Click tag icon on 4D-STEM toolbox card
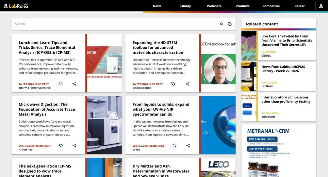The image size is (328, 177). (x=174, y=84)
